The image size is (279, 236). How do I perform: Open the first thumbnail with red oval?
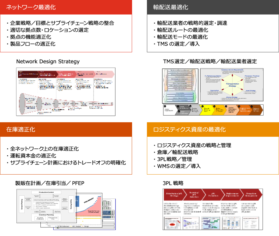point(173,223)
